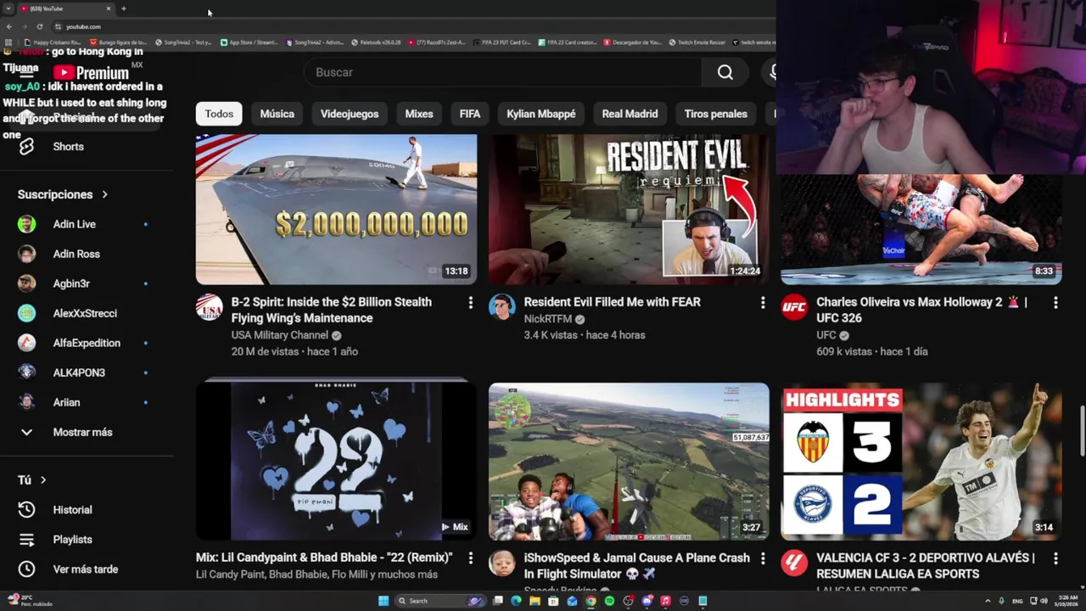
Task: Open Ariian subscription
Action: pos(87,402)
